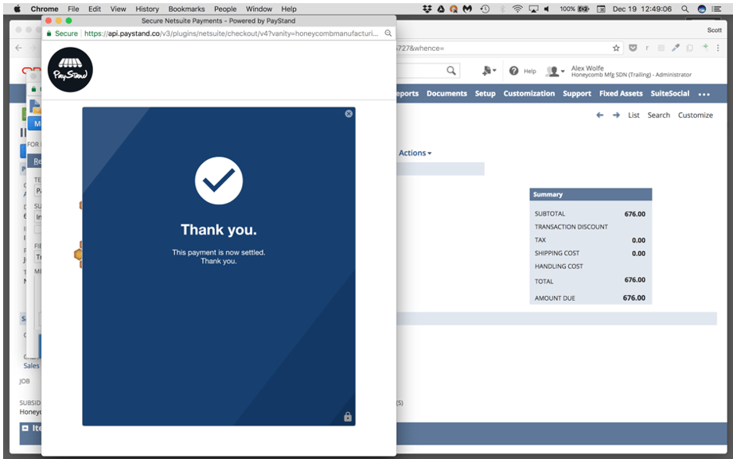Open the People menu
The image size is (733, 459).
[x=225, y=9]
